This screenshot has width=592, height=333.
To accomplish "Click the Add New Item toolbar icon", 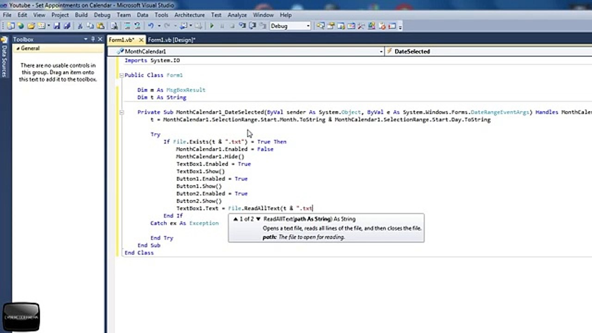I will (x=41, y=26).
